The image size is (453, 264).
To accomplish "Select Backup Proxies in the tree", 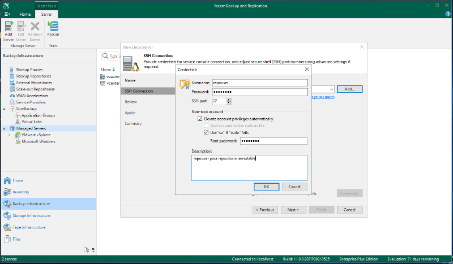I will (29, 70).
